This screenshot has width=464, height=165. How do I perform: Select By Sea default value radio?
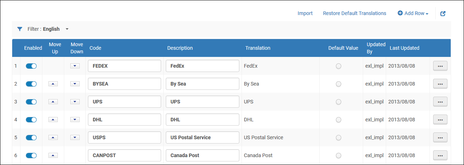(338, 84)
